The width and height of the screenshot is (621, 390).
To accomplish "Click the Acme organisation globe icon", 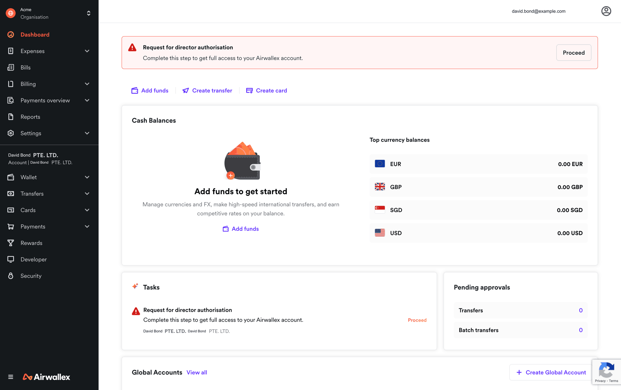I will (11, 13).
